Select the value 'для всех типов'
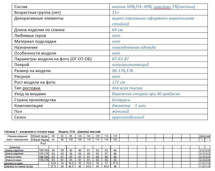The image size is (215, 171). pos(127,88)
